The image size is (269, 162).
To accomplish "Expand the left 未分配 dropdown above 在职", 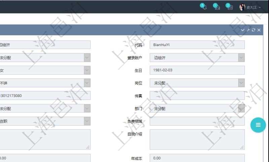I will coord(87,108).
